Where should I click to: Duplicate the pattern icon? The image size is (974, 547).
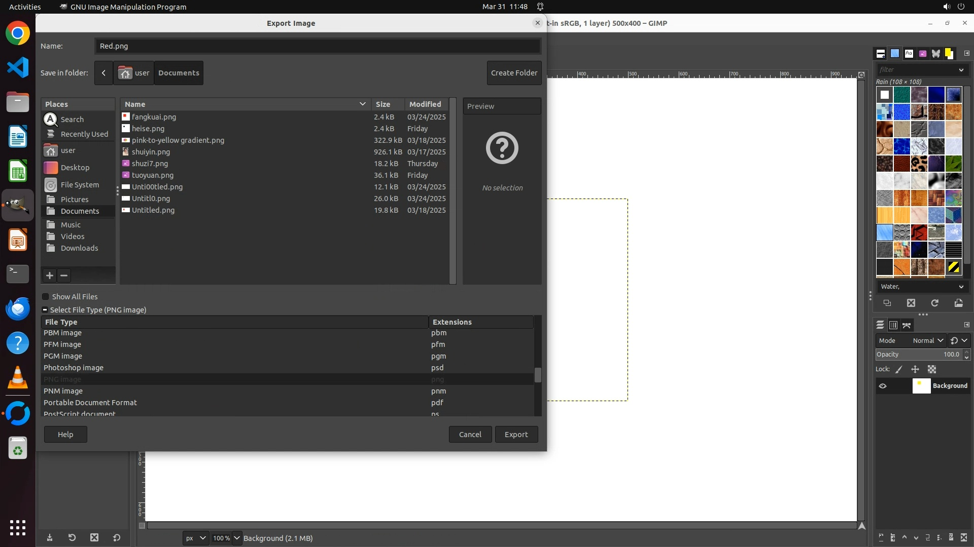pos(887,303)
